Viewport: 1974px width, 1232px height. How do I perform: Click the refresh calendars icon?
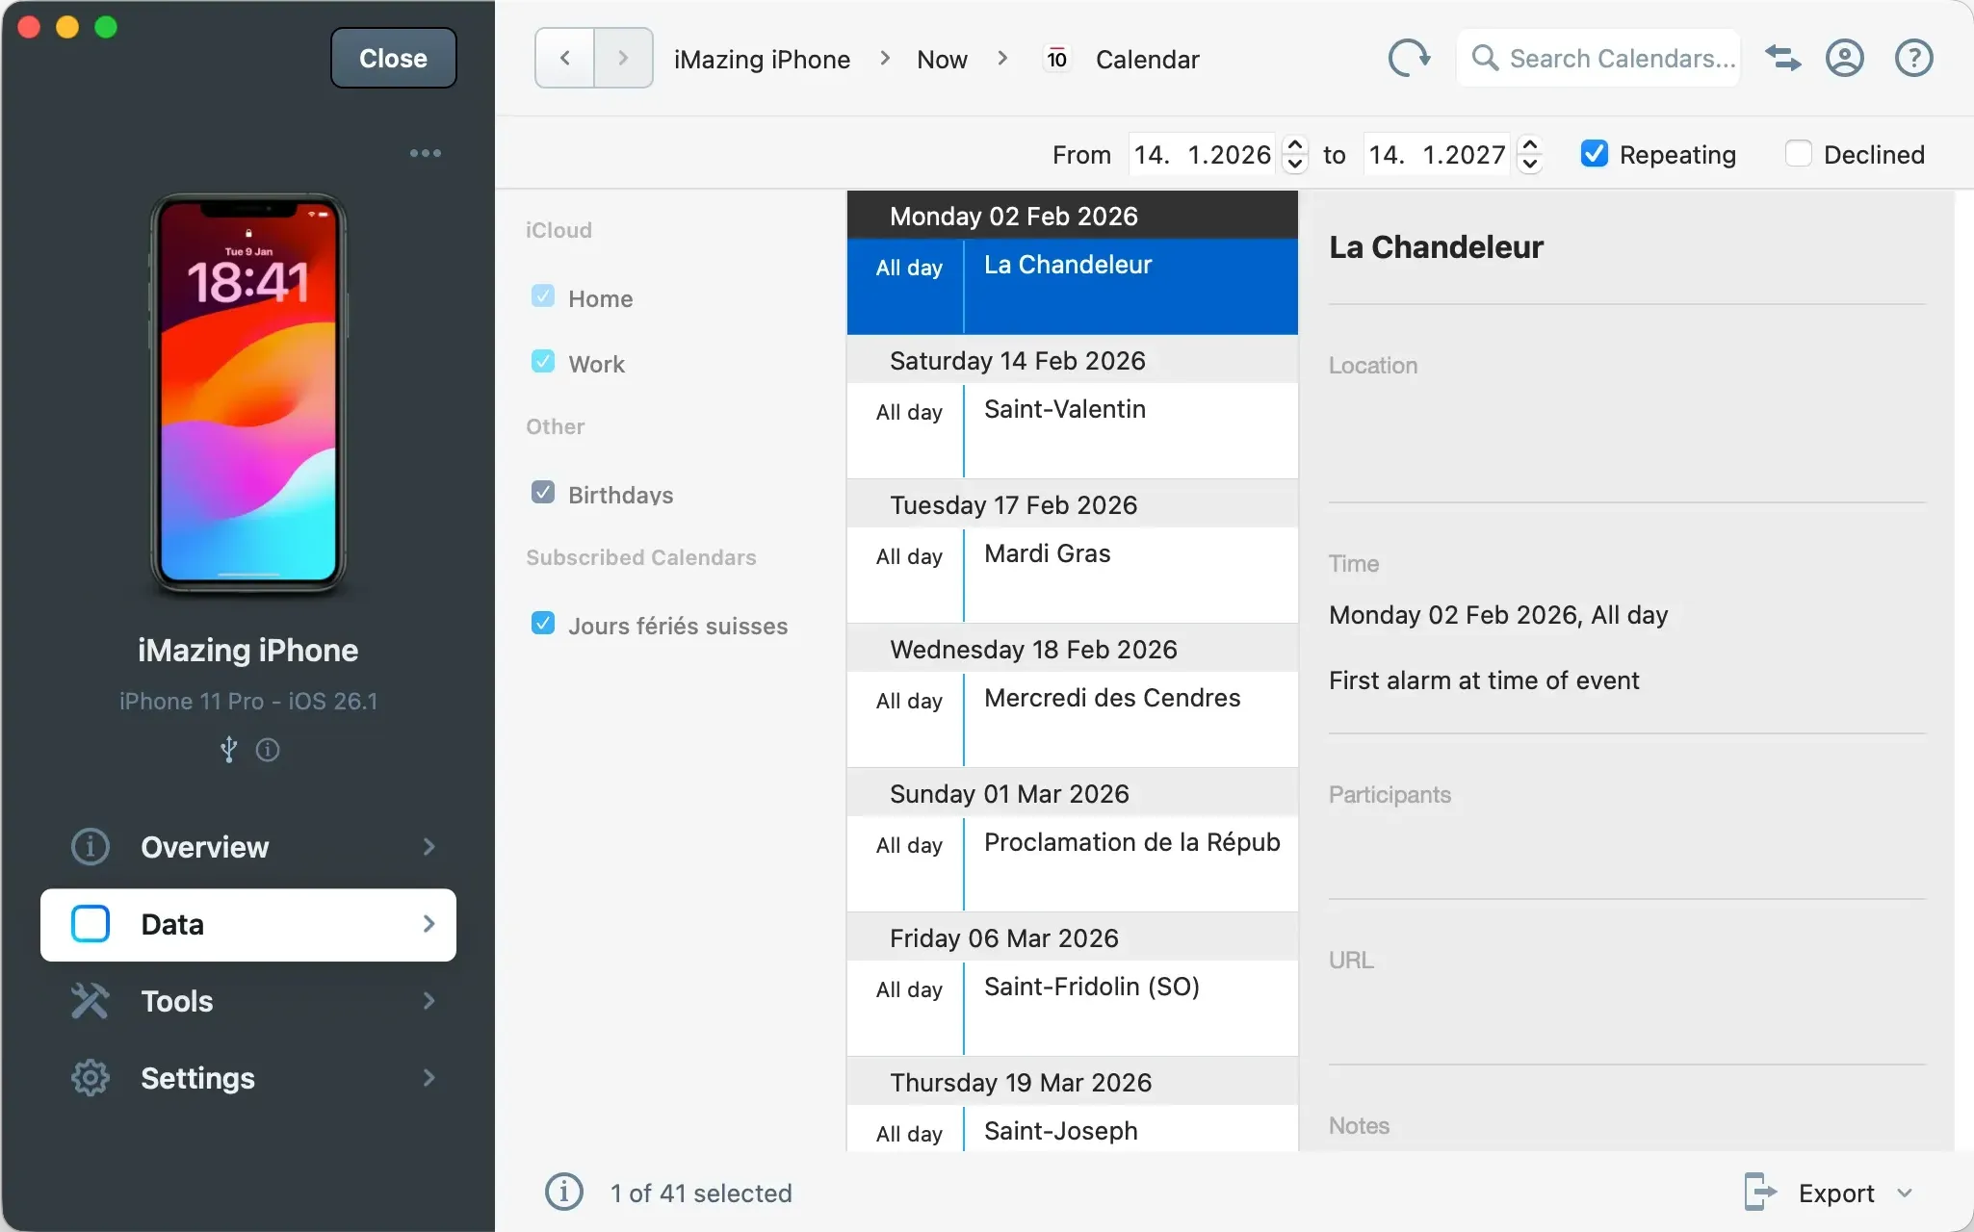[1407, 58]
